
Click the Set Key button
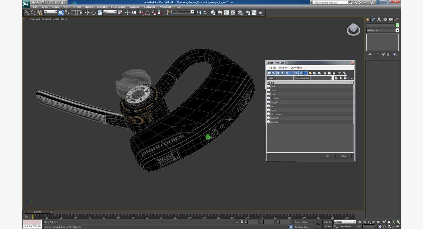(x=328, y=226)
